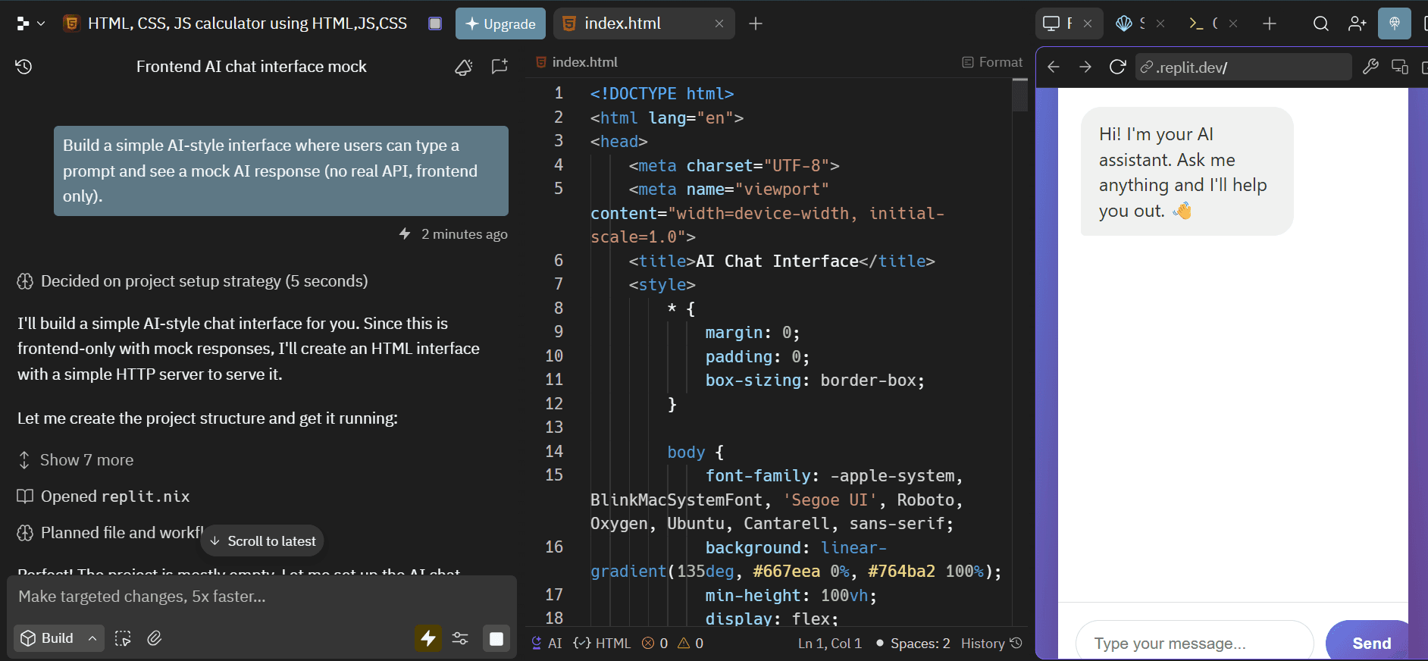1428x661 pixels.
Task: Add a new tab in the editor pane
Action: (x=756, y=23)
